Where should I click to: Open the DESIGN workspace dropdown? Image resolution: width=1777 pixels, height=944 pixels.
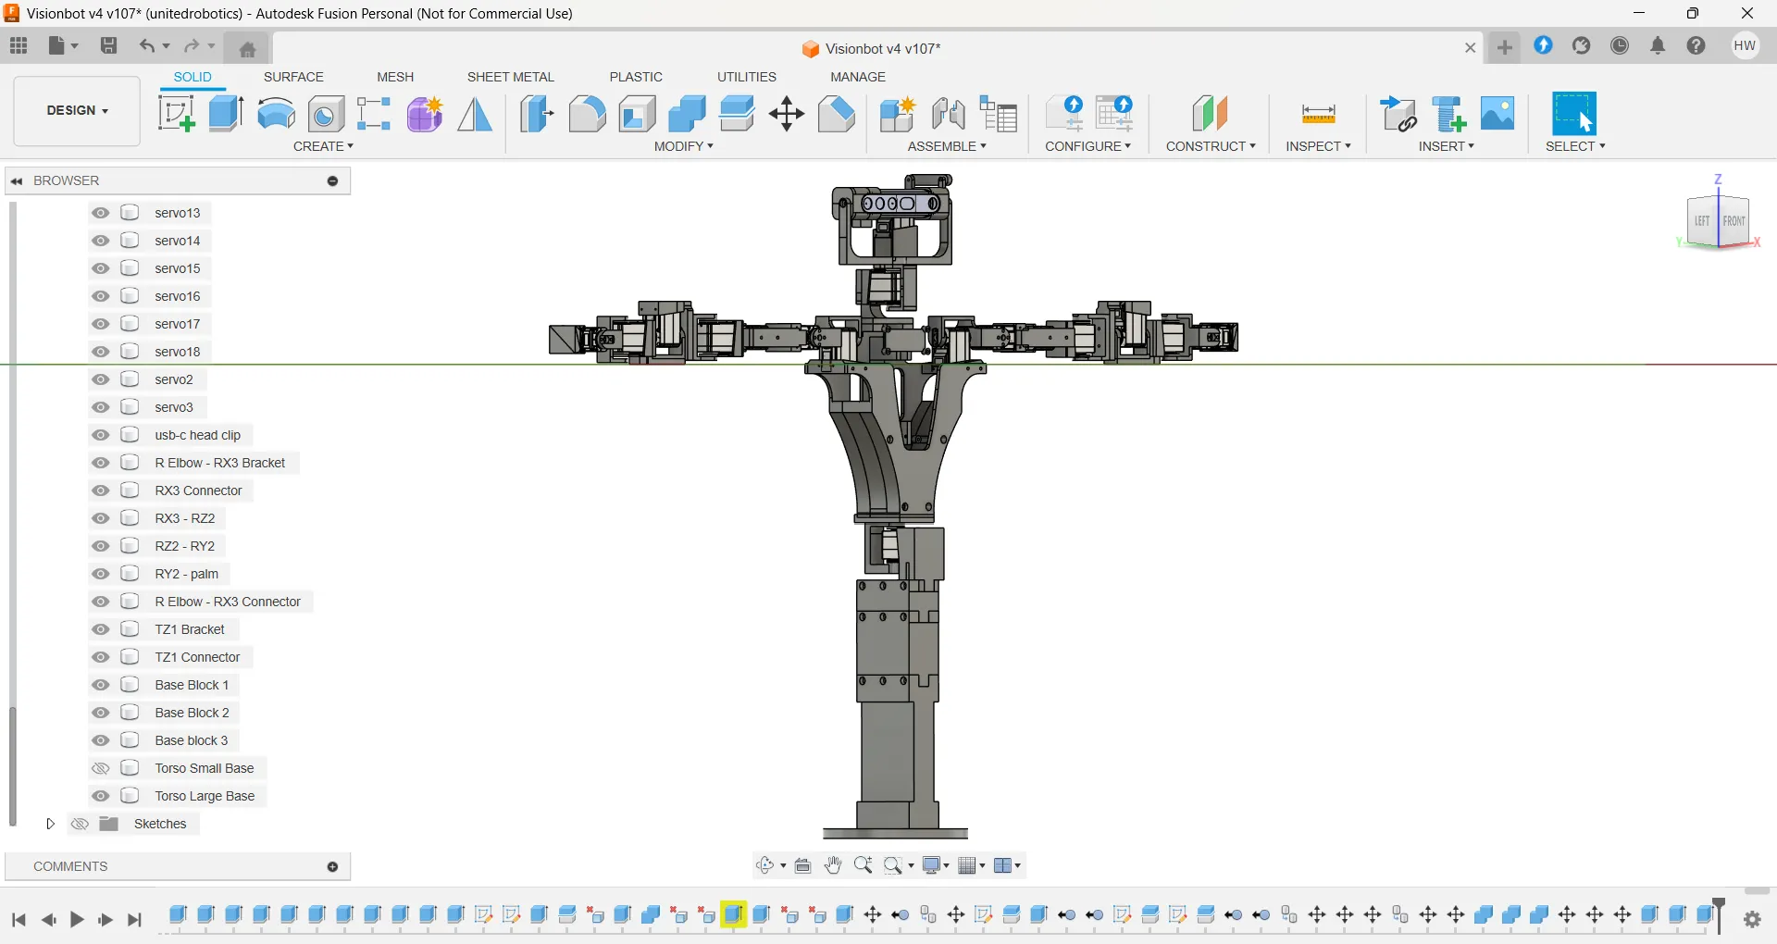77,111
